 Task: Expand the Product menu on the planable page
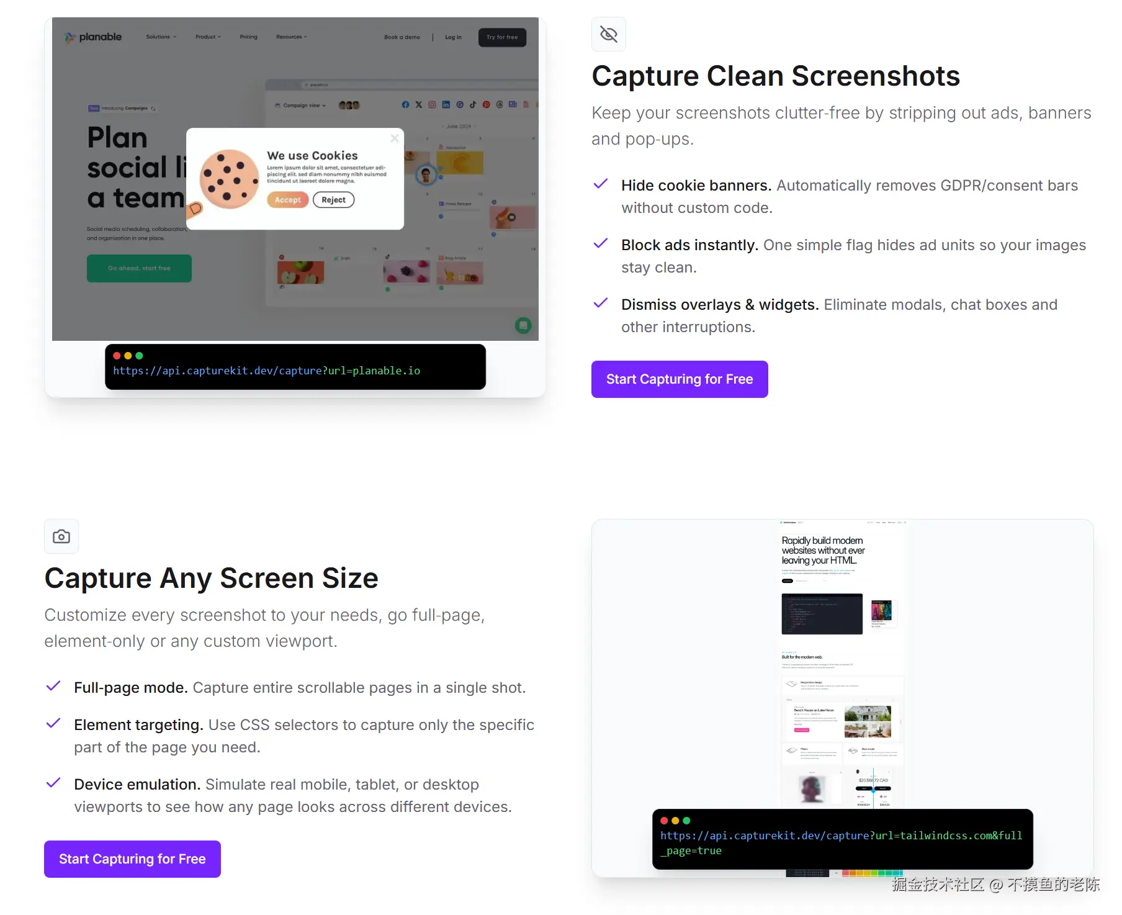point(208,37)
